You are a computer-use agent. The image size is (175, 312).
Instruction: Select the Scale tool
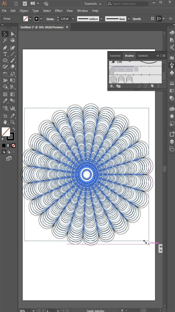[13, 74]
